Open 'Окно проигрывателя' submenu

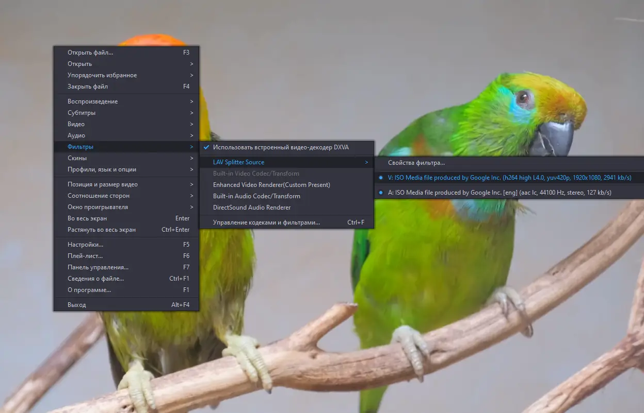click(x=126, y=207)
